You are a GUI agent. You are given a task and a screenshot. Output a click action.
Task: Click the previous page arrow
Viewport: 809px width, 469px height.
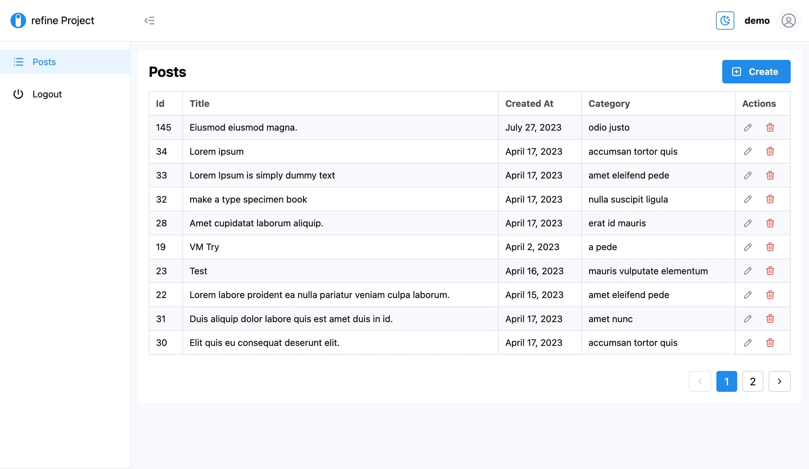point(700,381)
